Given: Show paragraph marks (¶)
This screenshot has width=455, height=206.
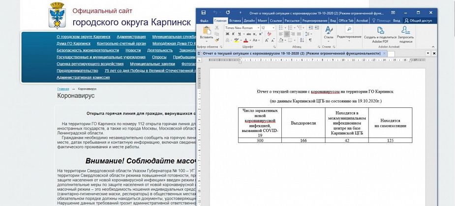Looking at the screenshot, I should pyautogui.click(x=310, y=40).
